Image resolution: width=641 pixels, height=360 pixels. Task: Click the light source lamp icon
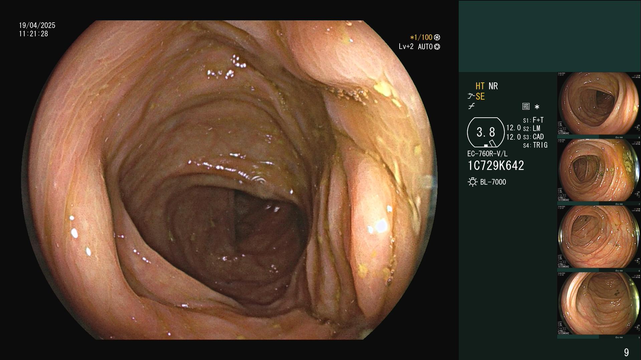[472, 182]
